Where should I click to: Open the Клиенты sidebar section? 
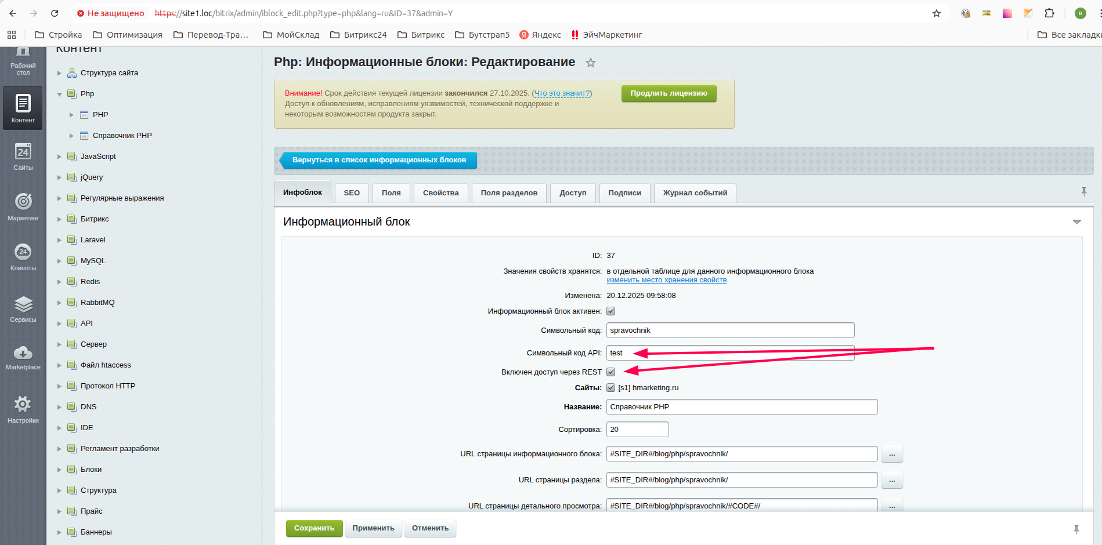[23, 256]
